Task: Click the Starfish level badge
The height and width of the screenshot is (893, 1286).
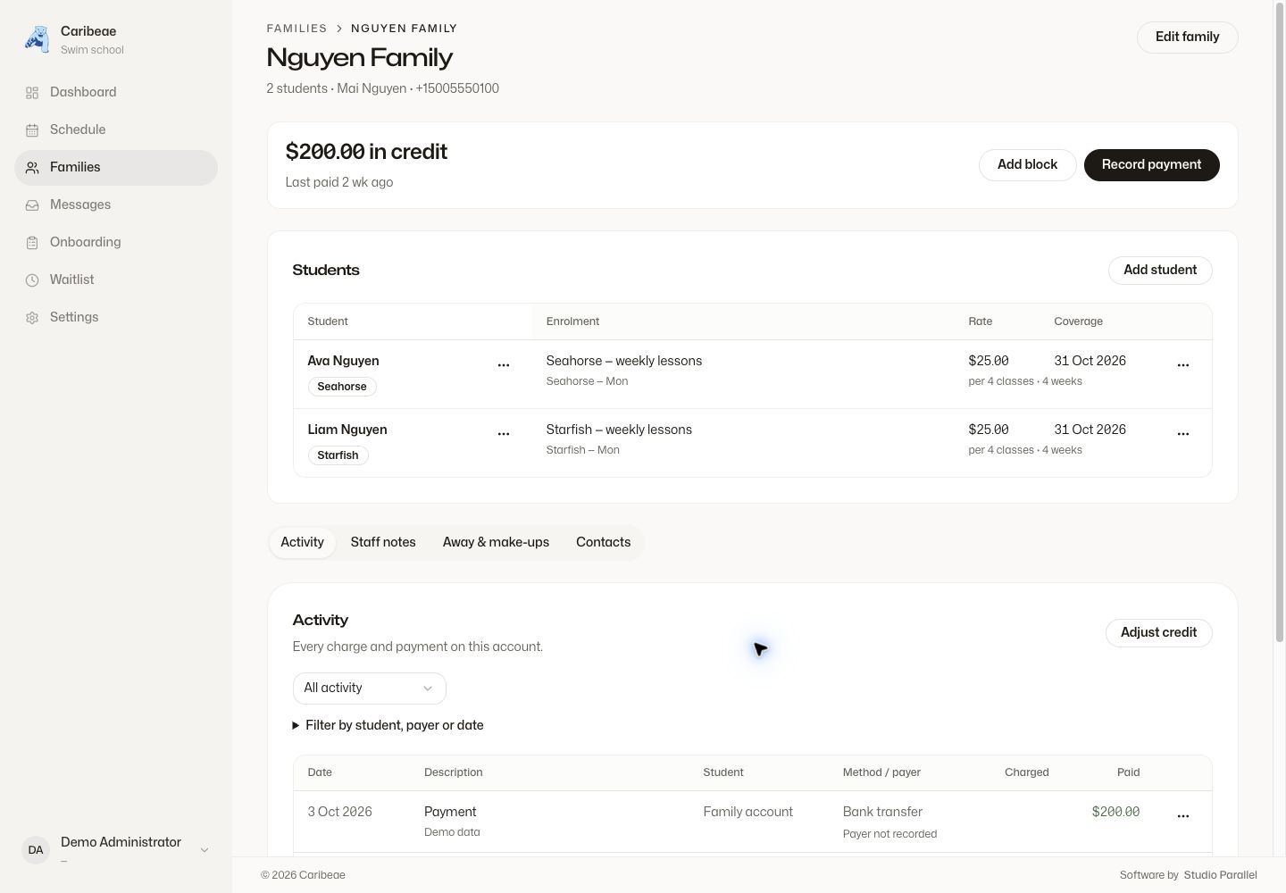Action: [x=338, y=455]
